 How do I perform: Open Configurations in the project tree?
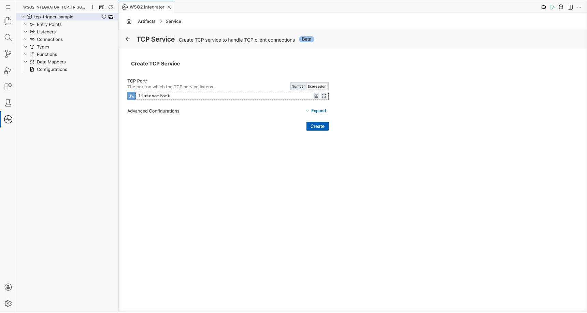(x=52, y=69)
